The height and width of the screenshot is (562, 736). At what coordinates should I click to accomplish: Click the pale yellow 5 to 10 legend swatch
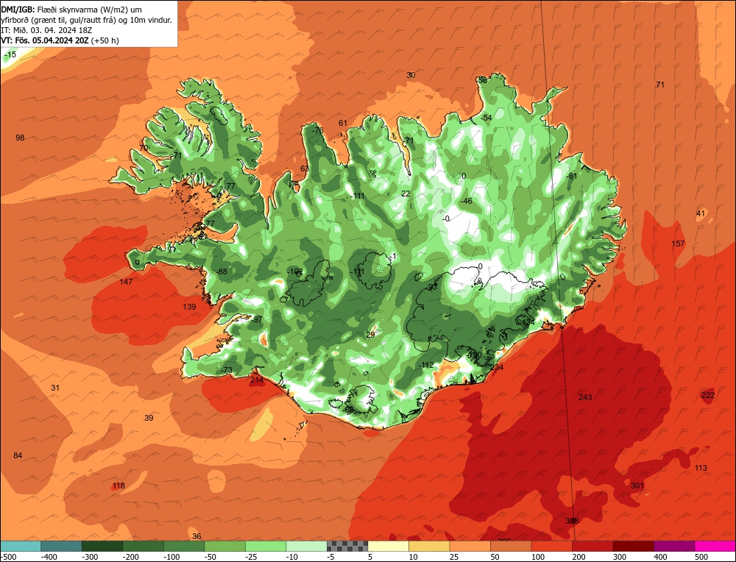[x=388, y=546]
